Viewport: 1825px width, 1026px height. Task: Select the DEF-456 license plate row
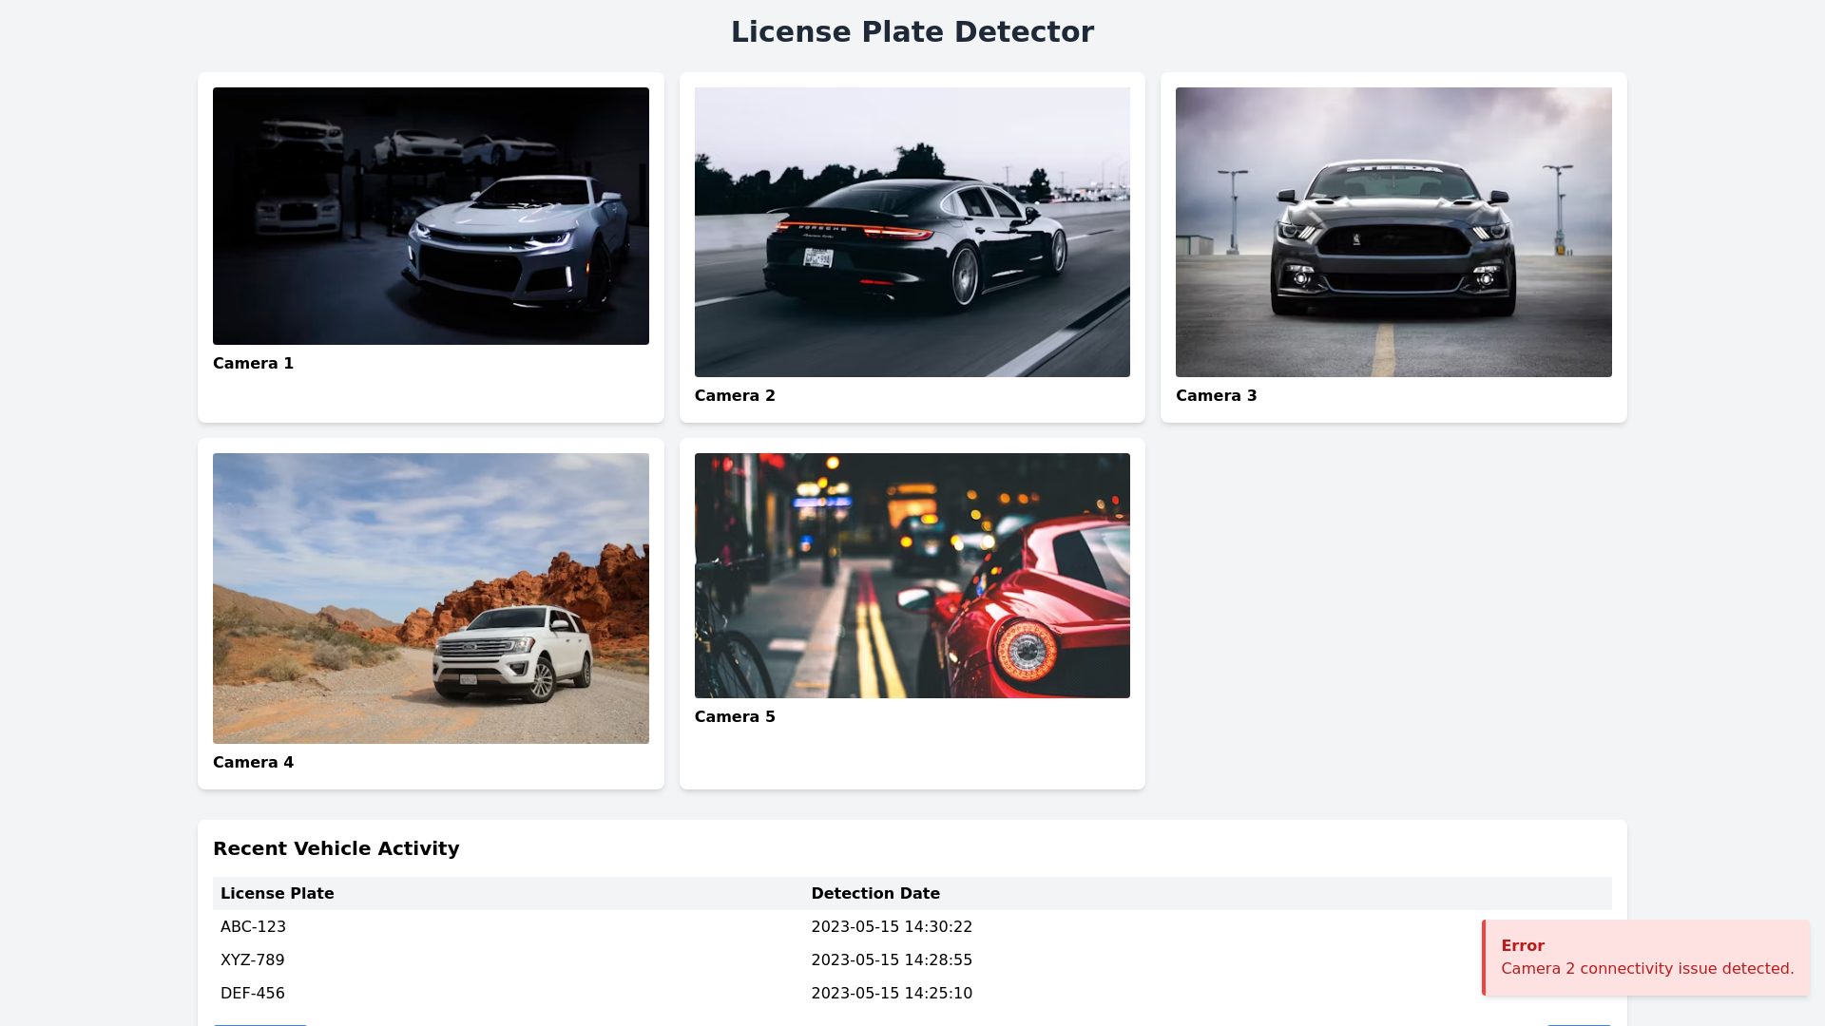pos(252,993)
